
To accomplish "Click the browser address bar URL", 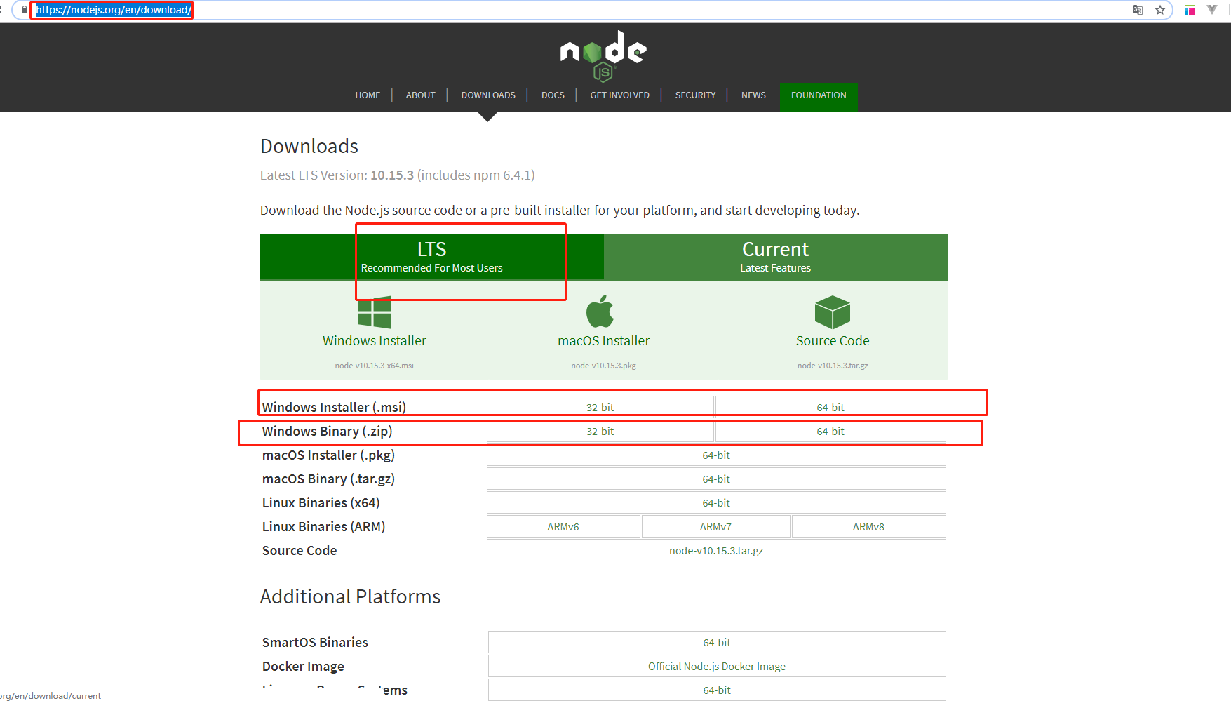I will [x=114, y=10].
